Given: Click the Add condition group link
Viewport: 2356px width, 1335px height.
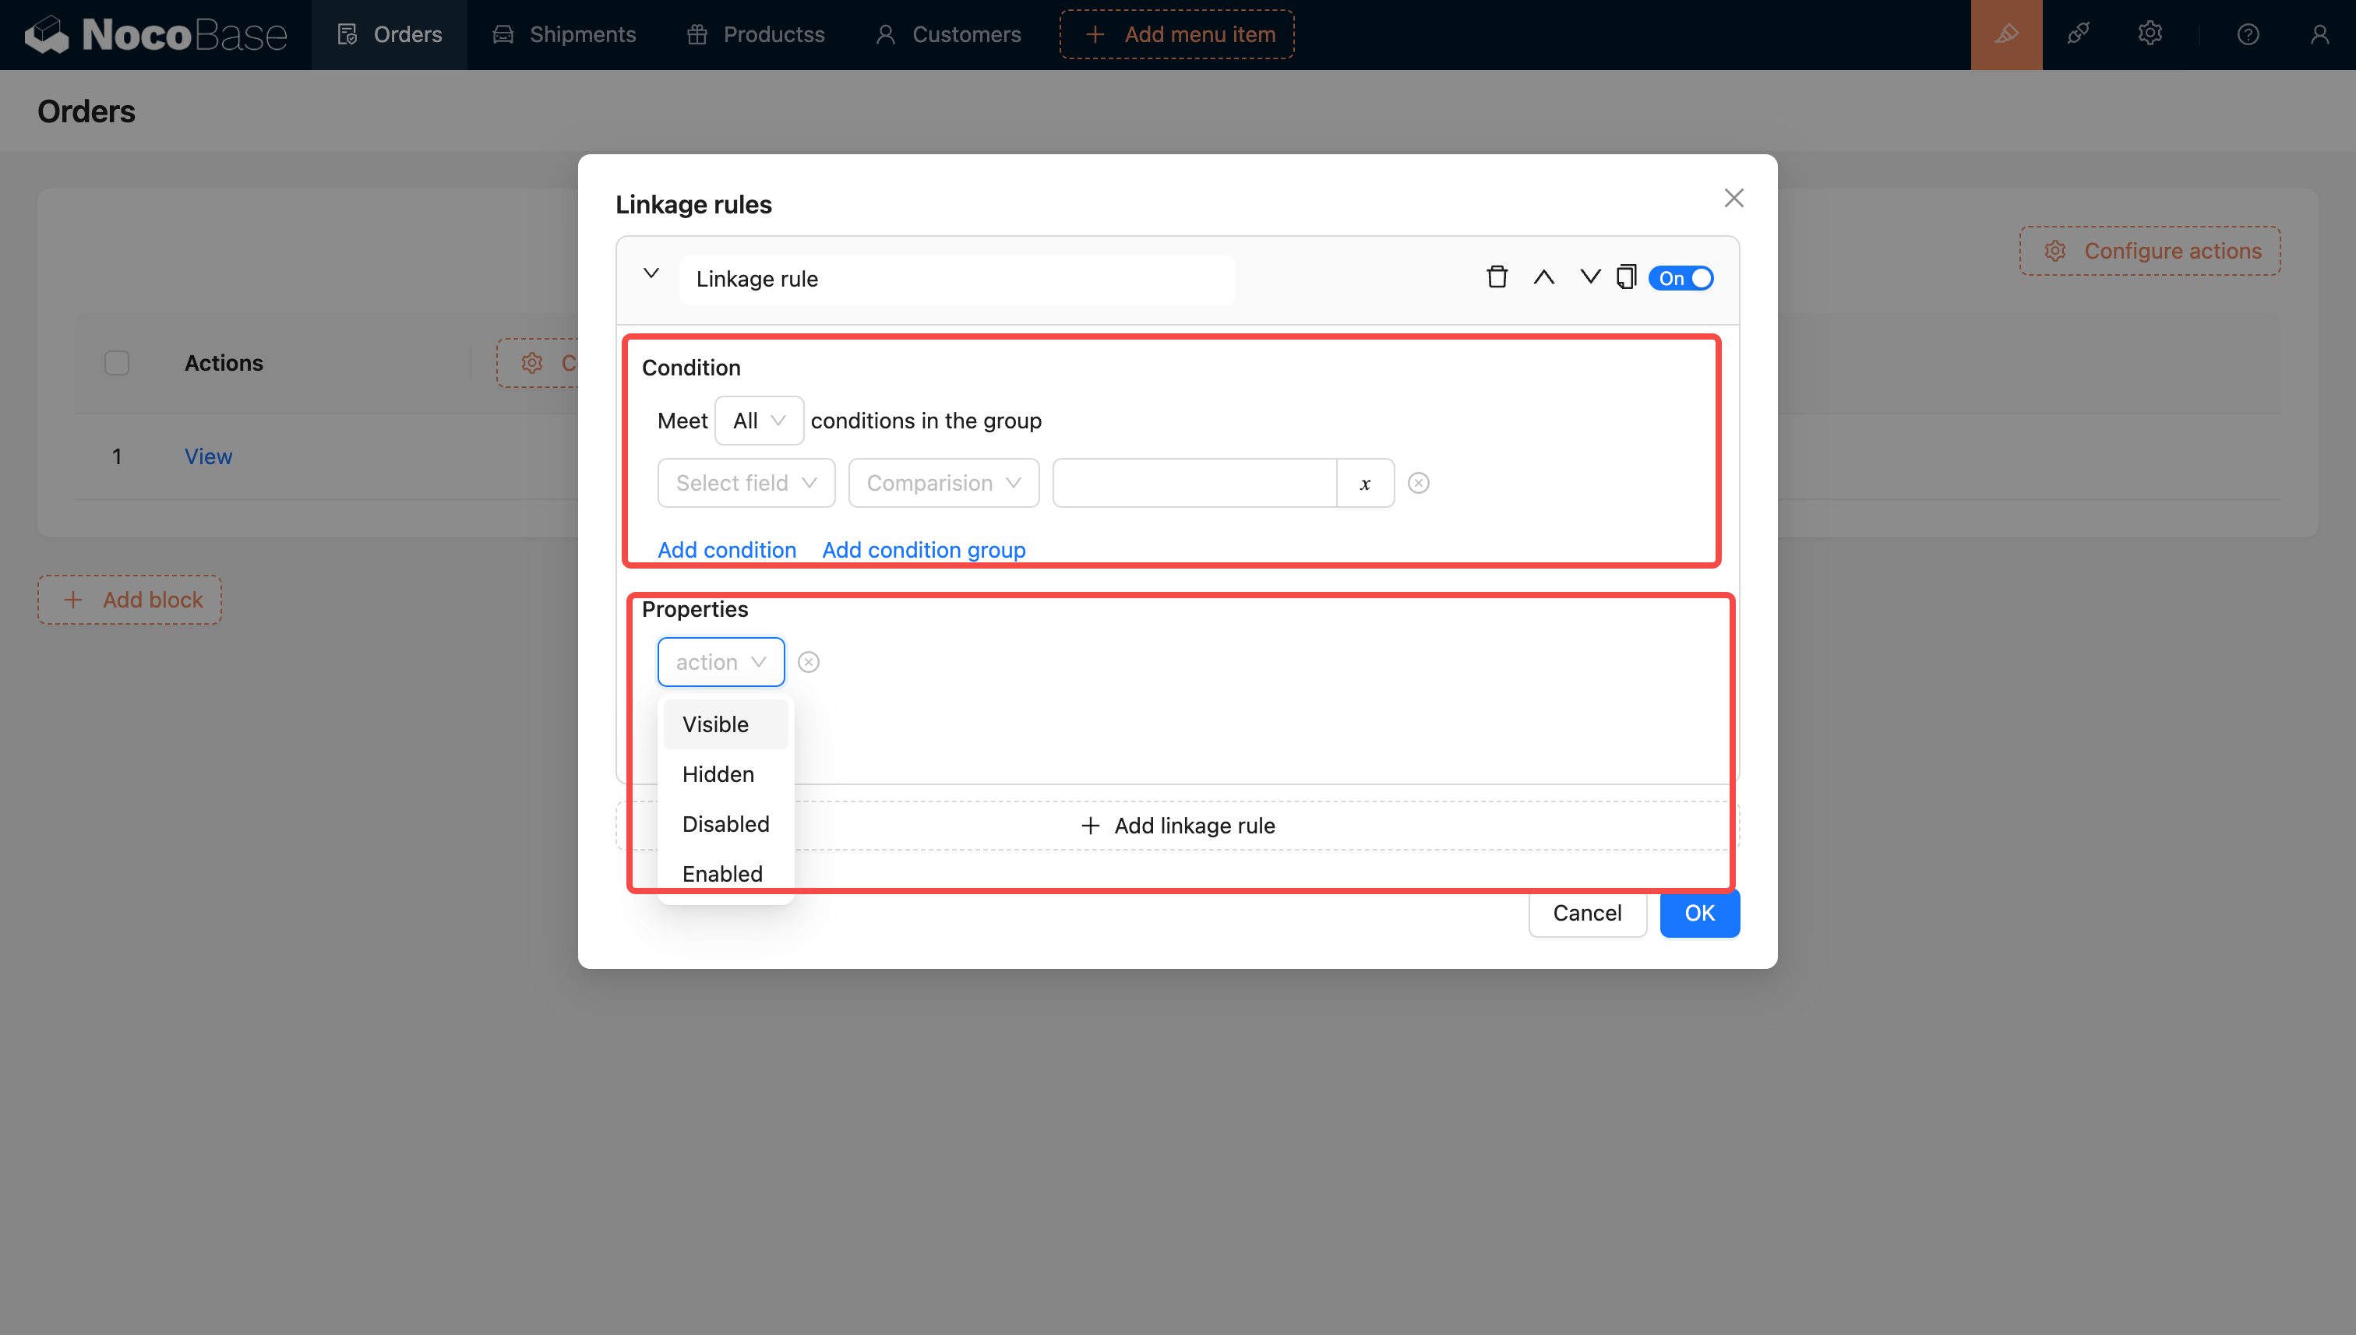Looking at the screenshot, I should point(923,549).
